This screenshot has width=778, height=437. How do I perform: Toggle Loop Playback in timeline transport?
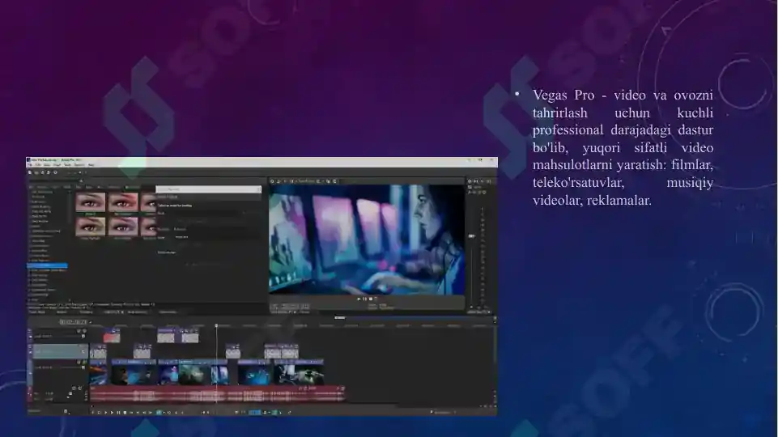100,413
